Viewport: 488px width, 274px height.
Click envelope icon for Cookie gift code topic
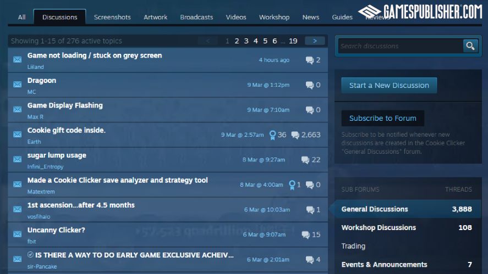coord(18,134)
